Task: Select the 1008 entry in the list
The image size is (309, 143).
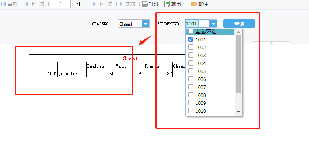Action: tap(201, 95)
